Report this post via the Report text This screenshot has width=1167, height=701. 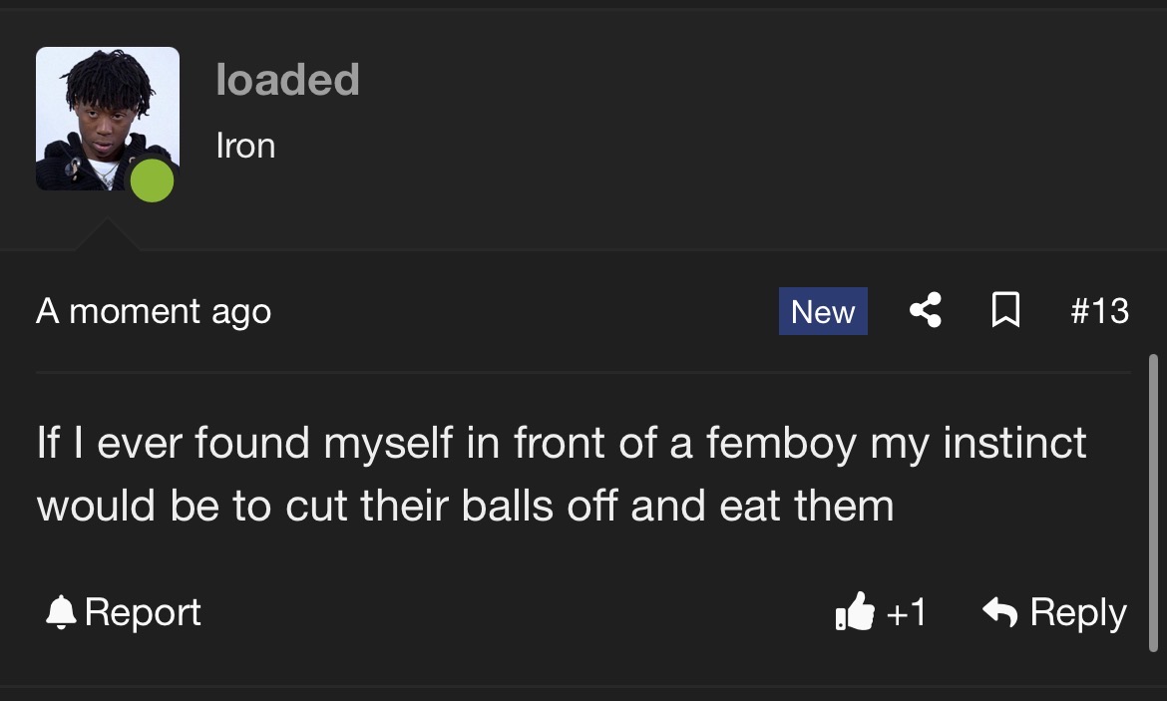pos(143,612)
